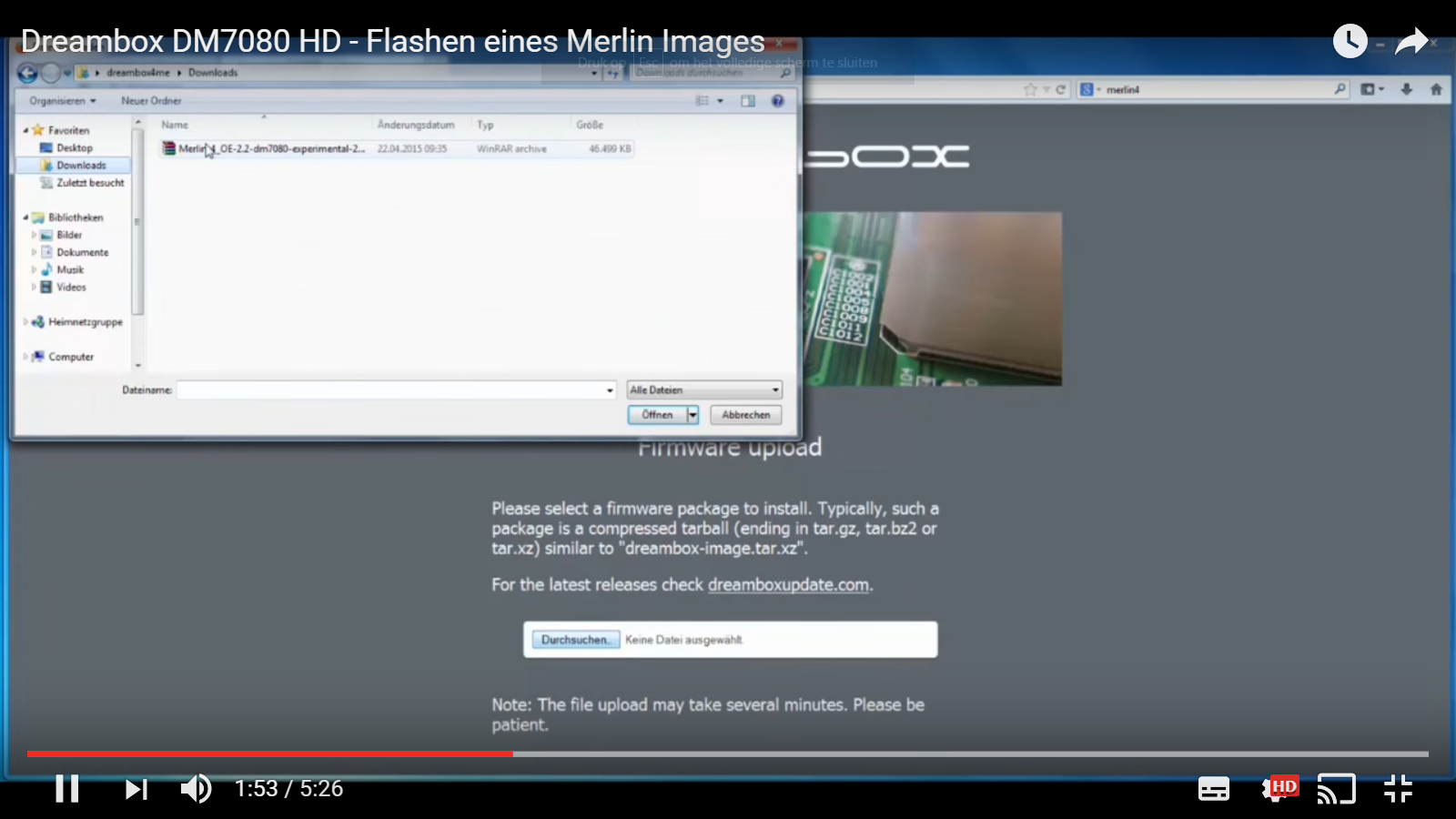Click the Abbrechen button
Viewport: 1456px width, 819px height.
[746, 415]
